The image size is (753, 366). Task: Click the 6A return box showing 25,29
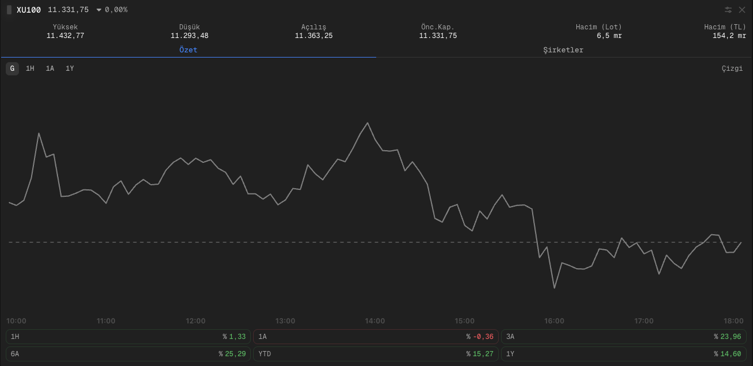point(128,354)
